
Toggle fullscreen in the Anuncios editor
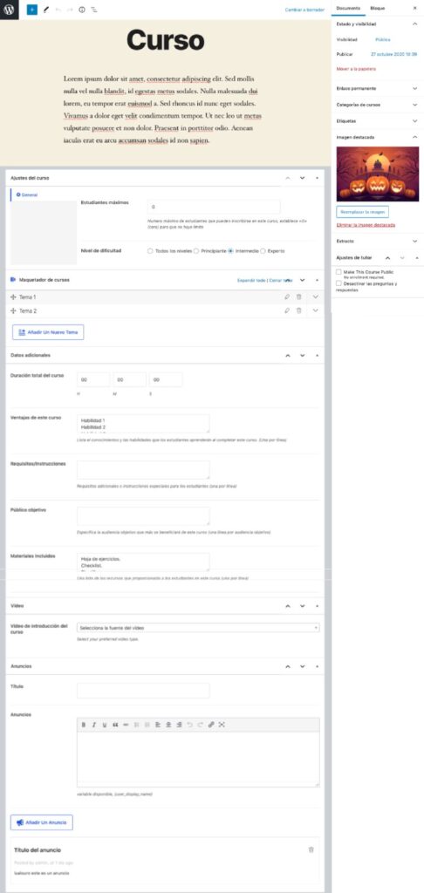coord(222,725)
